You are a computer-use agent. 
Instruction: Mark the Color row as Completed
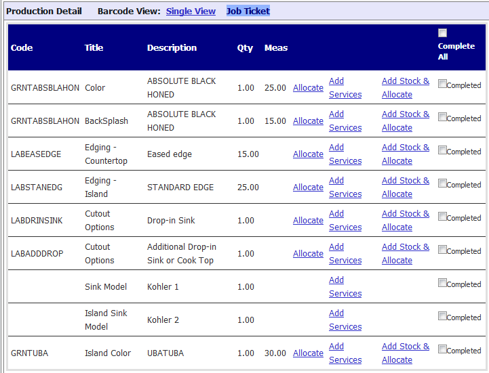coord(442,85)
